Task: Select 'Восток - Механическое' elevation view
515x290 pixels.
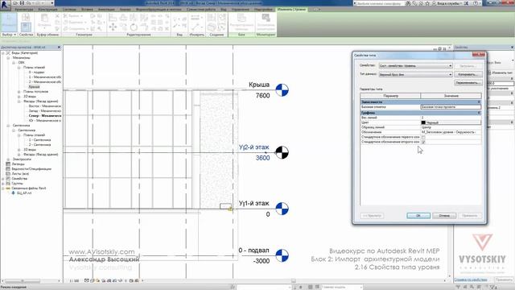Action: coord(45,106)
